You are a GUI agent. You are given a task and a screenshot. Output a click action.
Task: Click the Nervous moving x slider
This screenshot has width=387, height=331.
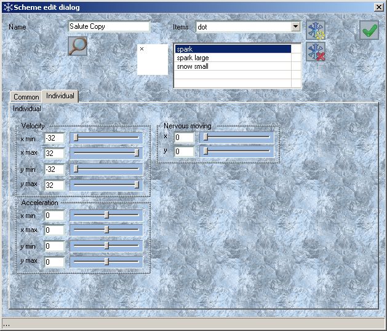tap(237, 137)
